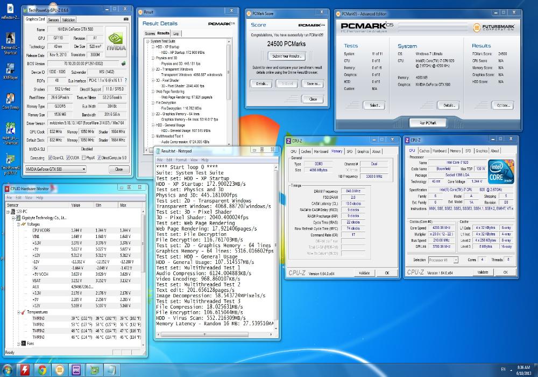
Task: Click the EN language indicator in system tray
Action: tap(503, 369)
